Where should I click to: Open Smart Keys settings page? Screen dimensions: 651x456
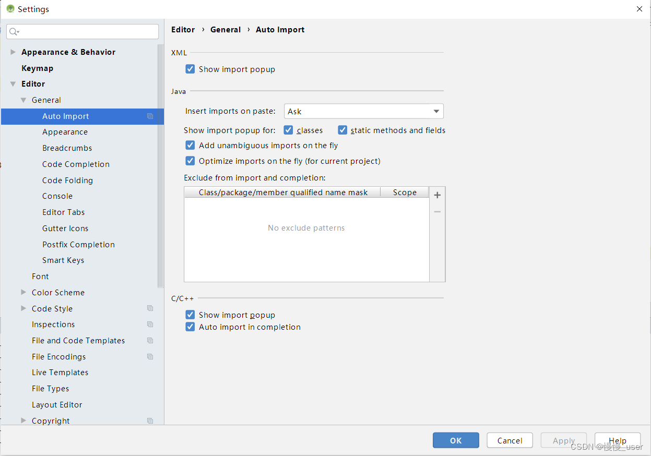(63, 260)
